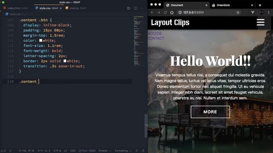Reload the browser page
Image resolution: width=273 pixels, height=153 pixels.
[165, 12]
